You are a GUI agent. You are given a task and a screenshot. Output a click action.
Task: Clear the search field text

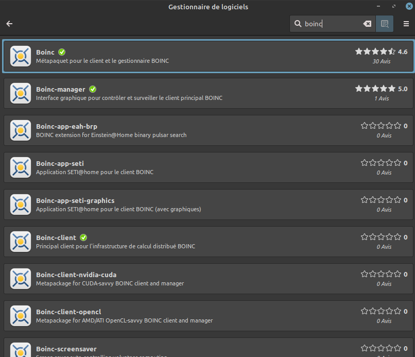click(367, 24)
